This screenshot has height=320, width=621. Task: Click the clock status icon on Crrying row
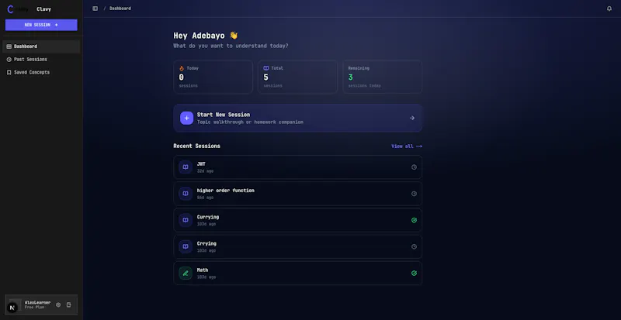click(x=414, y=246)
